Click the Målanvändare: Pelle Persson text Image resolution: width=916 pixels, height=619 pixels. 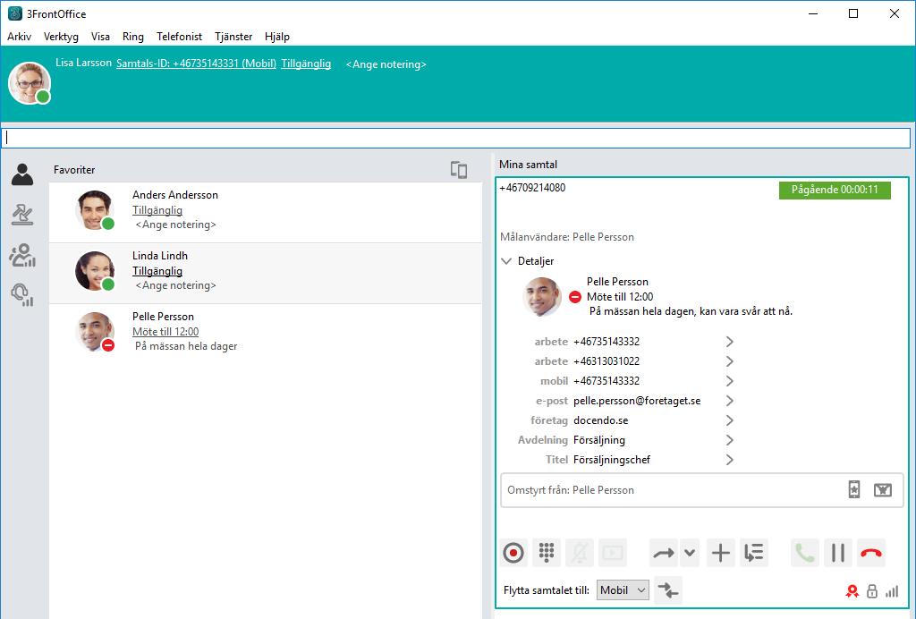(566, 237)
